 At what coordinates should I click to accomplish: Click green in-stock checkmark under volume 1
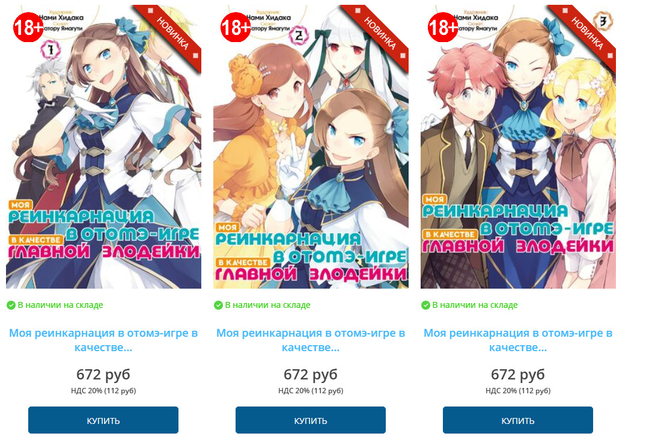[11, 305]
